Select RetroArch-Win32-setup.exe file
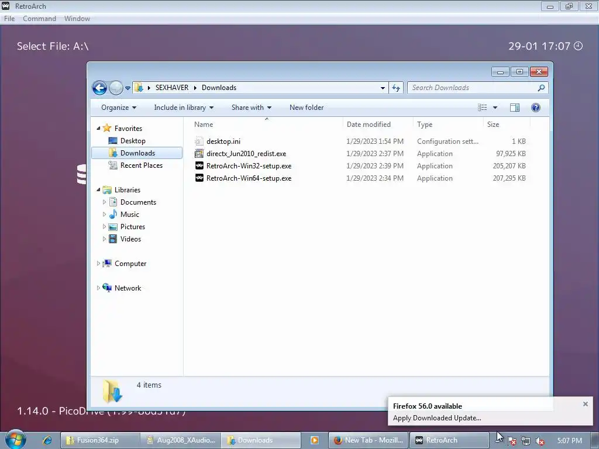 click(249, 166)
